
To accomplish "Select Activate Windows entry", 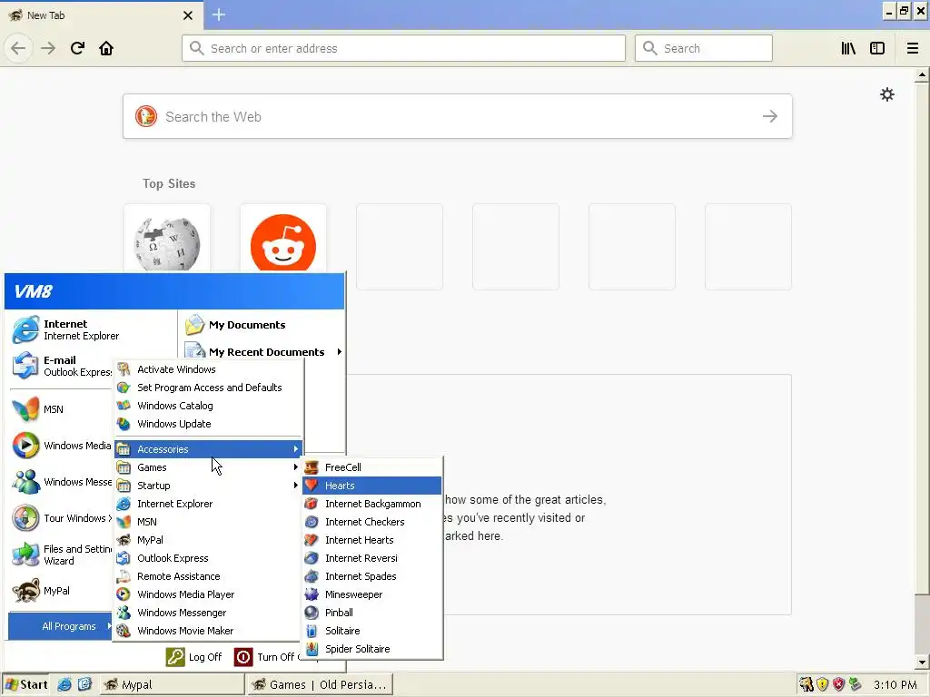I will (x=208, y=369).
